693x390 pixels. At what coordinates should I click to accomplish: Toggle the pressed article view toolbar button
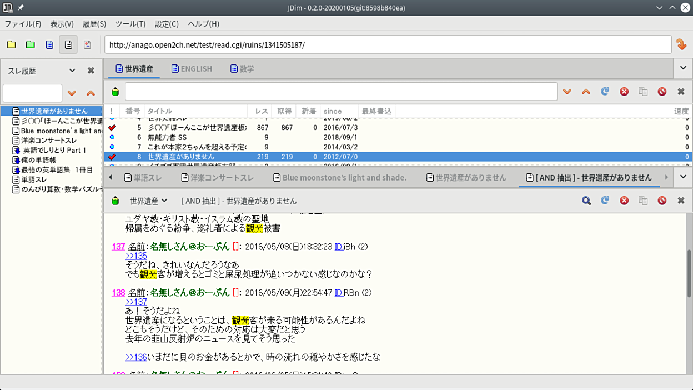tap(68, 44)
